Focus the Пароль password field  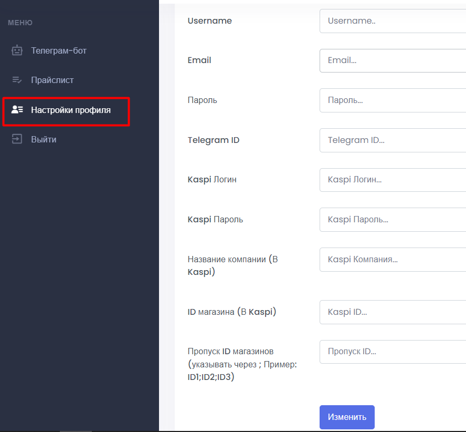[x=393, y=100]
